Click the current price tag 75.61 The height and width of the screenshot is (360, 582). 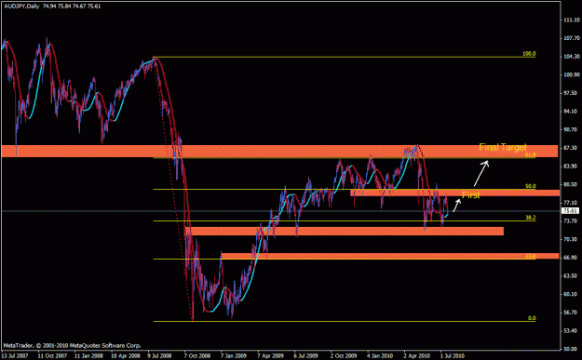point(571,211)
